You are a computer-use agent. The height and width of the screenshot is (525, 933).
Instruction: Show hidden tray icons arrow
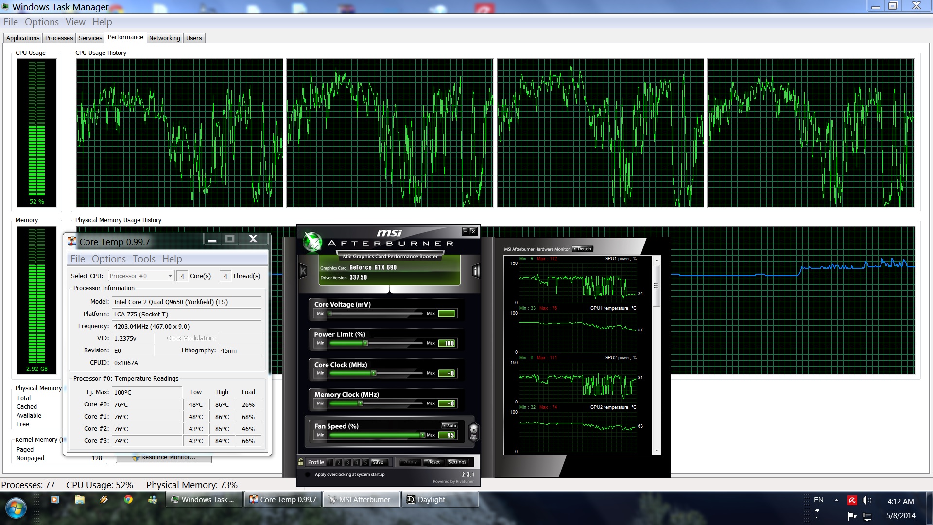(x=836, y=500)
